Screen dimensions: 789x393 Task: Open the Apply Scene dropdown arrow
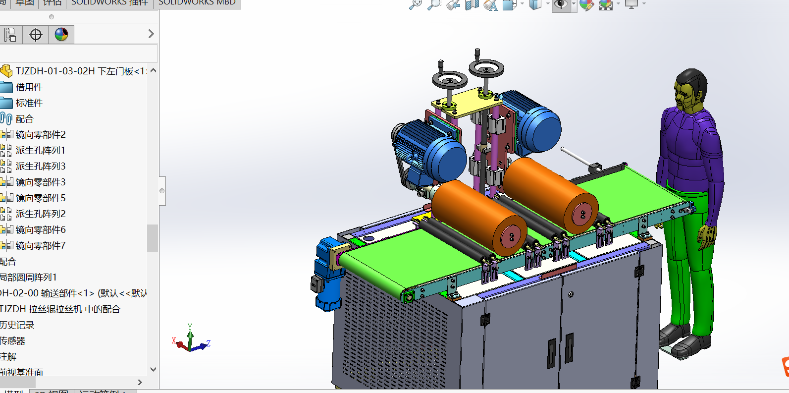click(618, 4)
